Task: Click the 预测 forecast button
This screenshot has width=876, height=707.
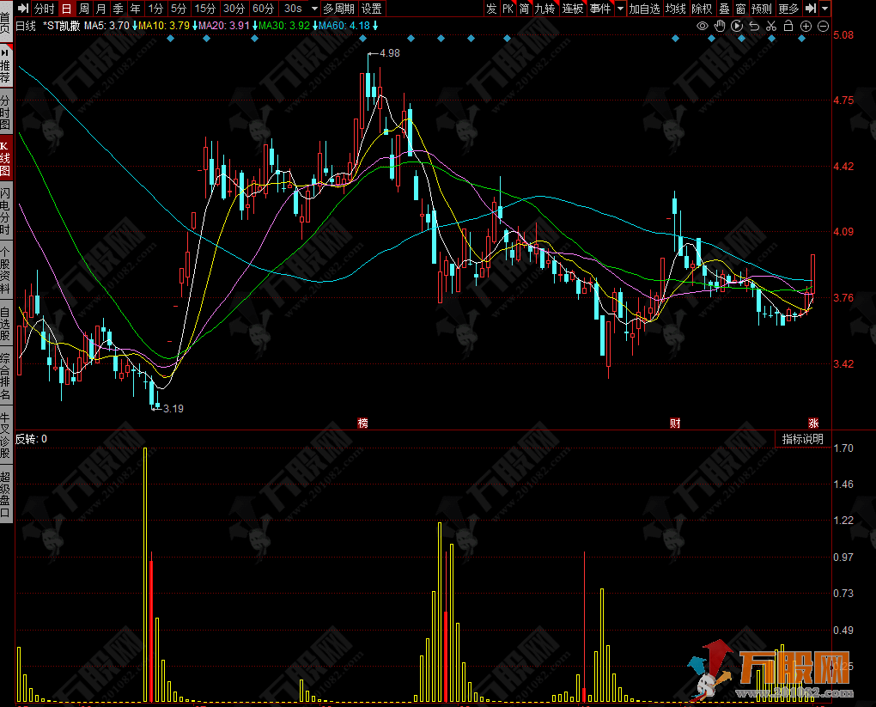Action: [762, 9]
